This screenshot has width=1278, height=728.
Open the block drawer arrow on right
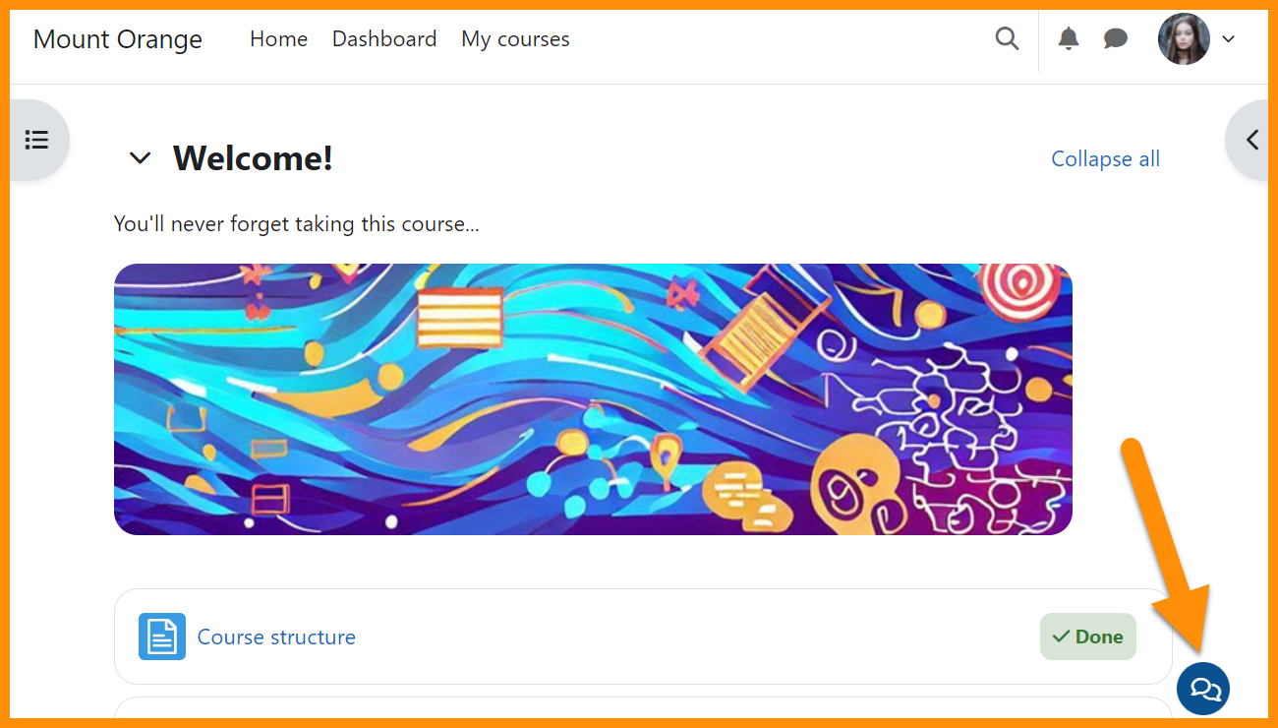1249,140
